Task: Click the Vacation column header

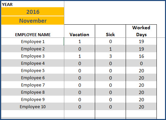Action: [x=79, y=31]
